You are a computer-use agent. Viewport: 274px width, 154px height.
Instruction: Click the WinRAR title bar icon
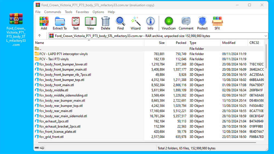click(38, 5)
